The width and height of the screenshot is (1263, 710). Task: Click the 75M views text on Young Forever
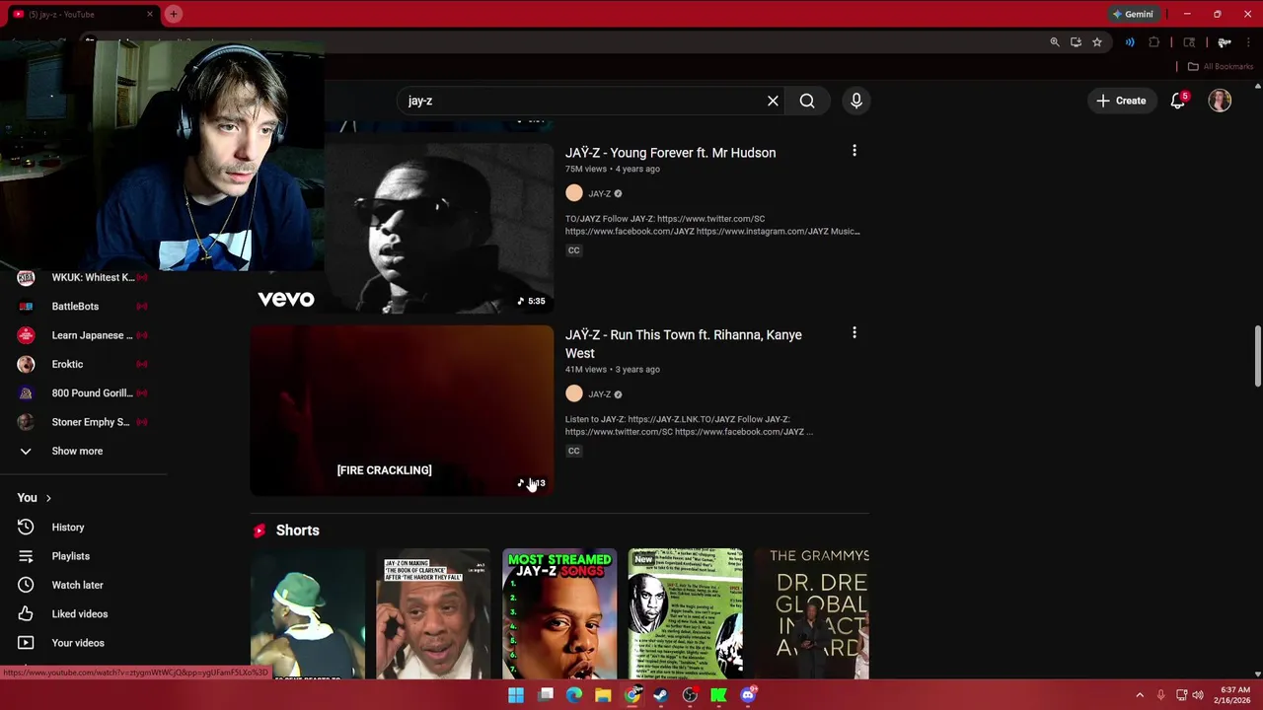click(586, 169)
